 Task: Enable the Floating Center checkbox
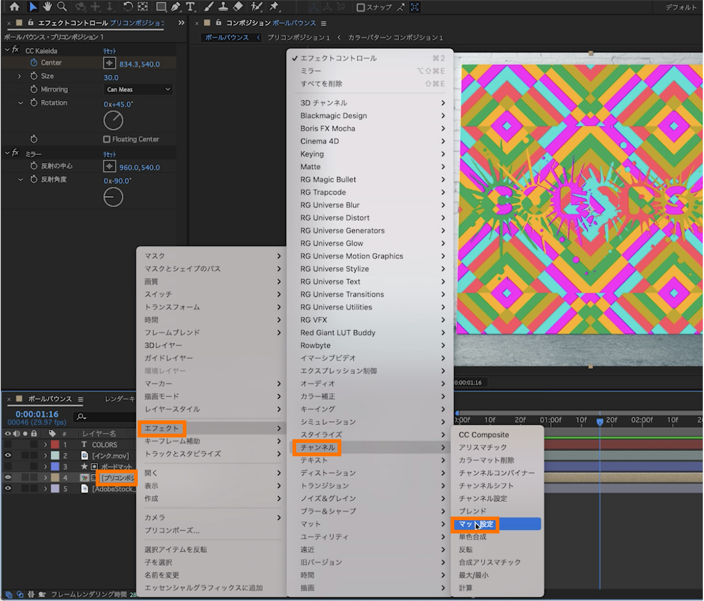pyautogui.click(x=107, y=139)
